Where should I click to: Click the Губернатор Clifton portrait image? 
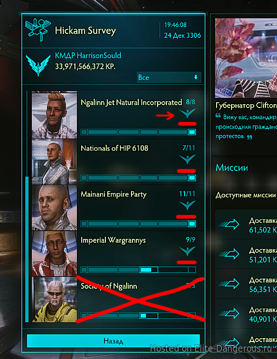click(x=246, y=58)
